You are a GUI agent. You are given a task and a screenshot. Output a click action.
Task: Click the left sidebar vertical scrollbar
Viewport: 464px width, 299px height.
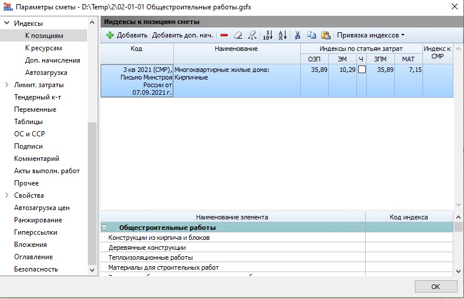(92, 193)
